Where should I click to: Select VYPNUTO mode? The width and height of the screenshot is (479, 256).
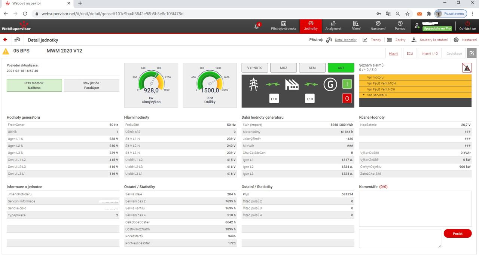pyautogui.click(x=255, y=68)
